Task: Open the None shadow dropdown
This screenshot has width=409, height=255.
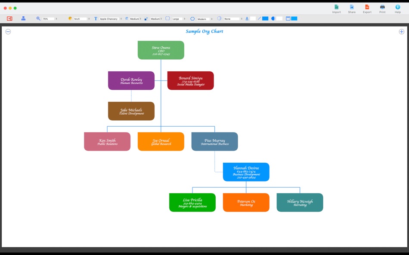Action: pyautogui.click(x=233, y=19)
